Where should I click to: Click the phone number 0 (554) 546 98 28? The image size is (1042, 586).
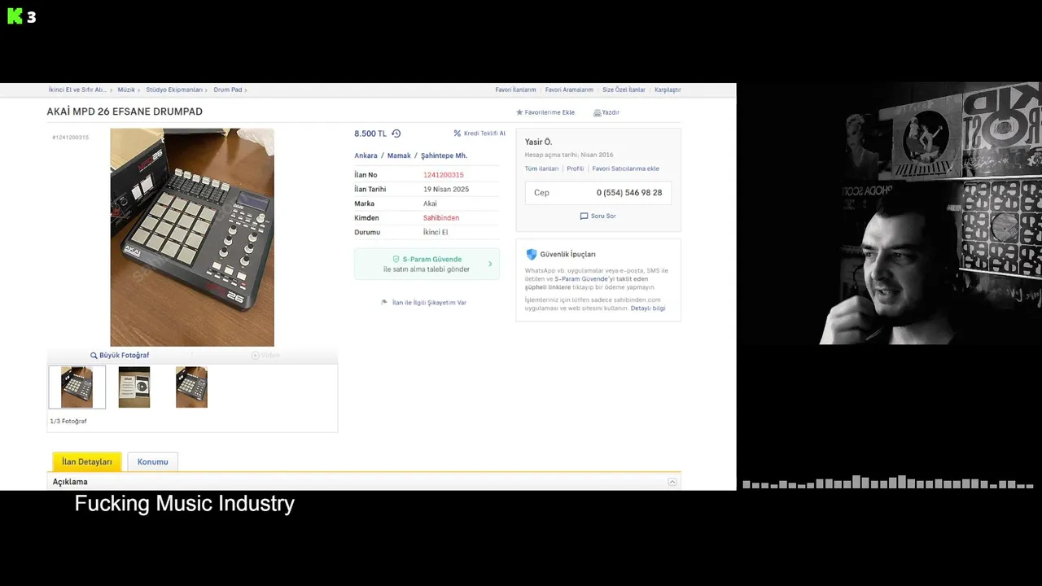(x=629, y=193)
